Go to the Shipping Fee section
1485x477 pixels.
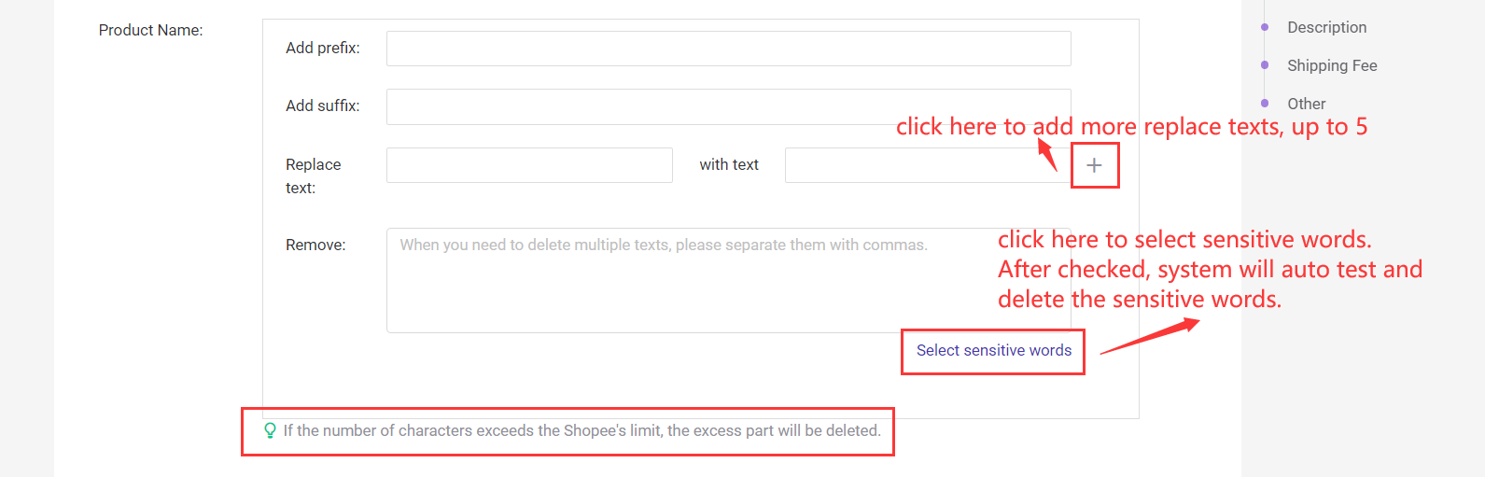pos(1332,65)
